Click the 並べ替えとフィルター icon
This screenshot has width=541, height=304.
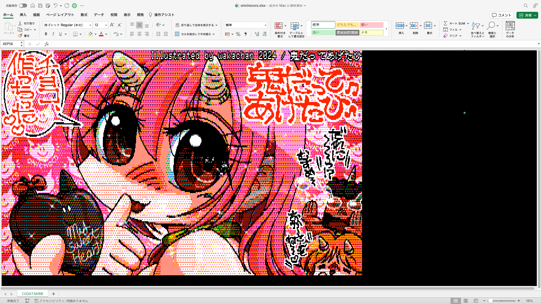476,26
